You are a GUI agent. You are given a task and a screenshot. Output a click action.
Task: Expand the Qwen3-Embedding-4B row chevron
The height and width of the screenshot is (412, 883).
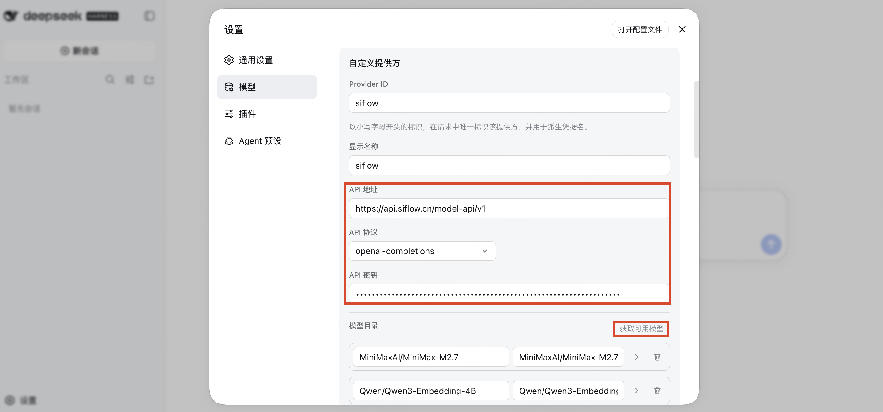[x=636, y=390]
